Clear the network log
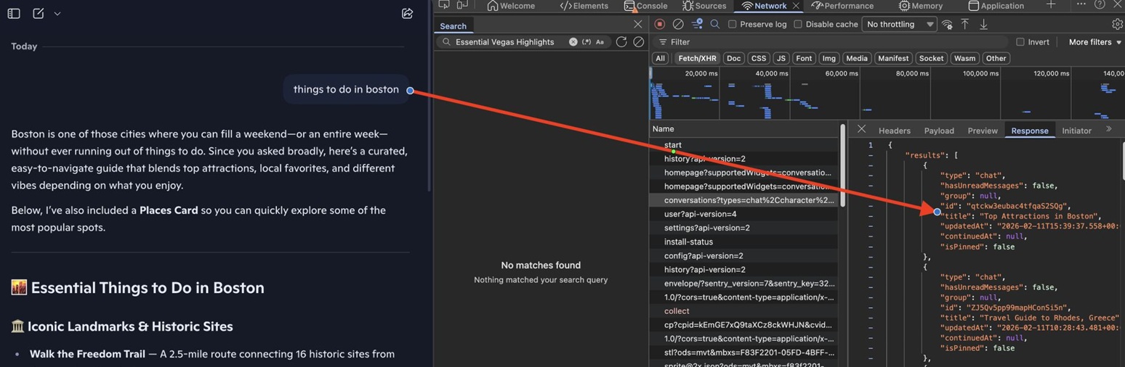Screen dimensions: 1125x367 click(x=677, y=24)
